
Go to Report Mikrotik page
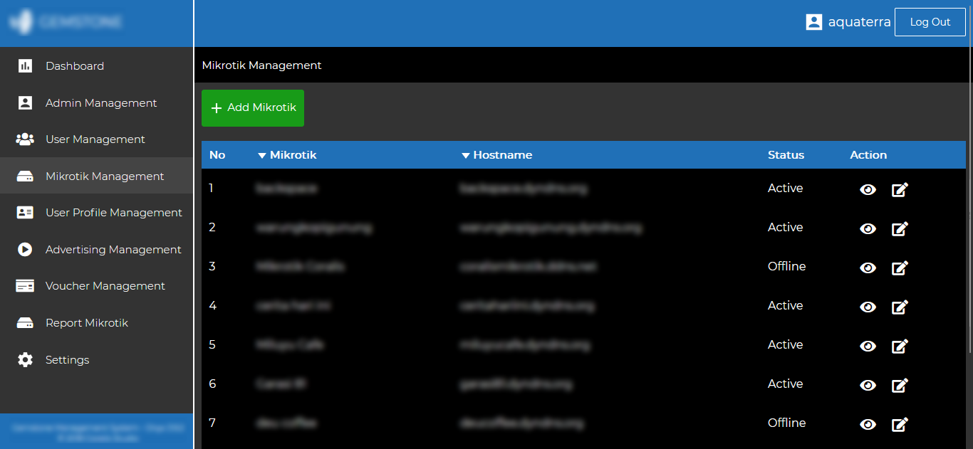coord(86,323)
